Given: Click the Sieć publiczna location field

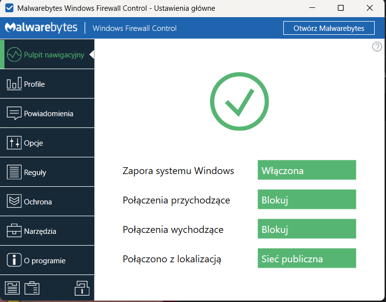Looking at the screenshot, I should [306, 258].
